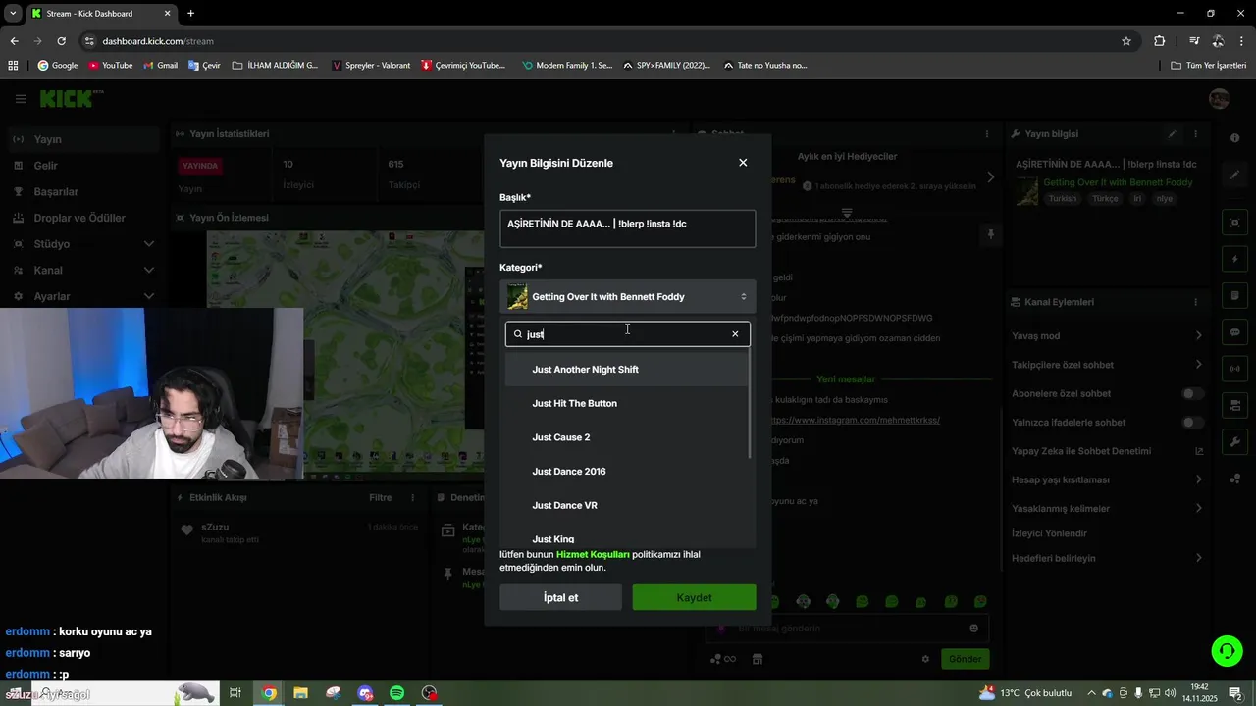Click the info icon in right sidebar
Viewport: 1256px width, 706px height.
1235,138
